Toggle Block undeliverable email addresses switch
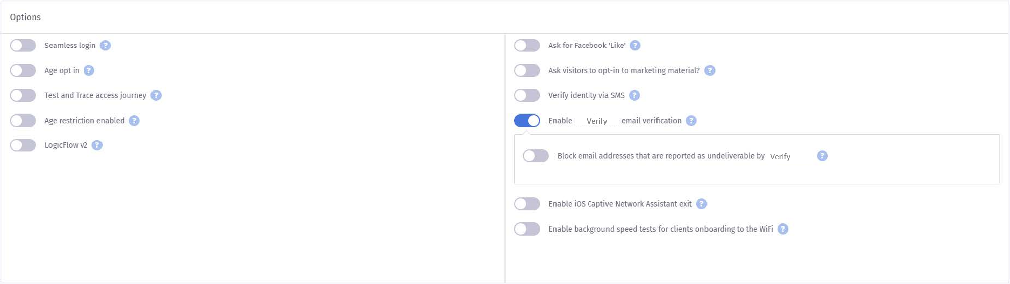The width and height of the screenshot is (1010, 284). click(535, 156)
